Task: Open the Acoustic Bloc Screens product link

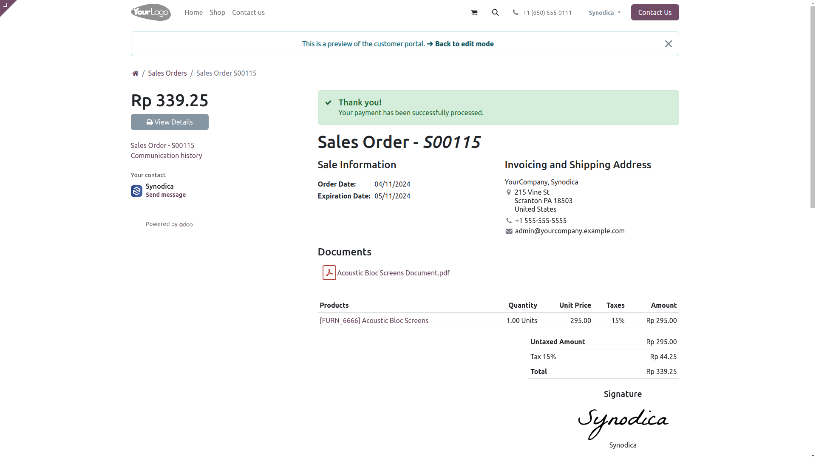Action: point(374,320)
